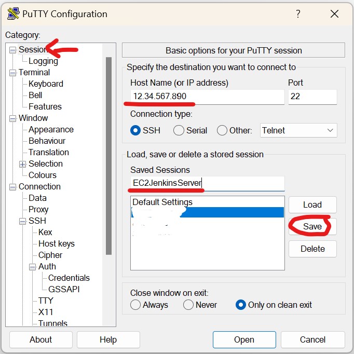354x354 pixels.
Task: Open Features settings in tree
Action: pos(45,106)
